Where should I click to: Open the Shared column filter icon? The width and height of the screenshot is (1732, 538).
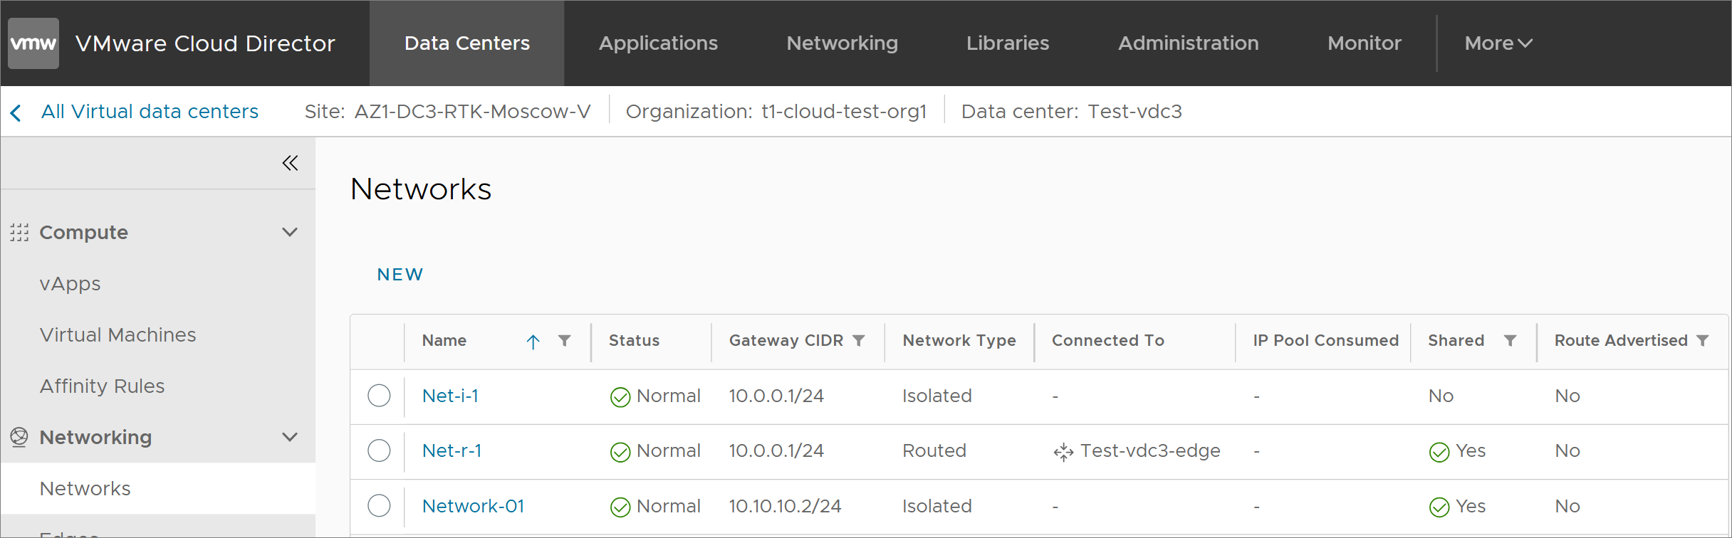(x=1510, y=341)
